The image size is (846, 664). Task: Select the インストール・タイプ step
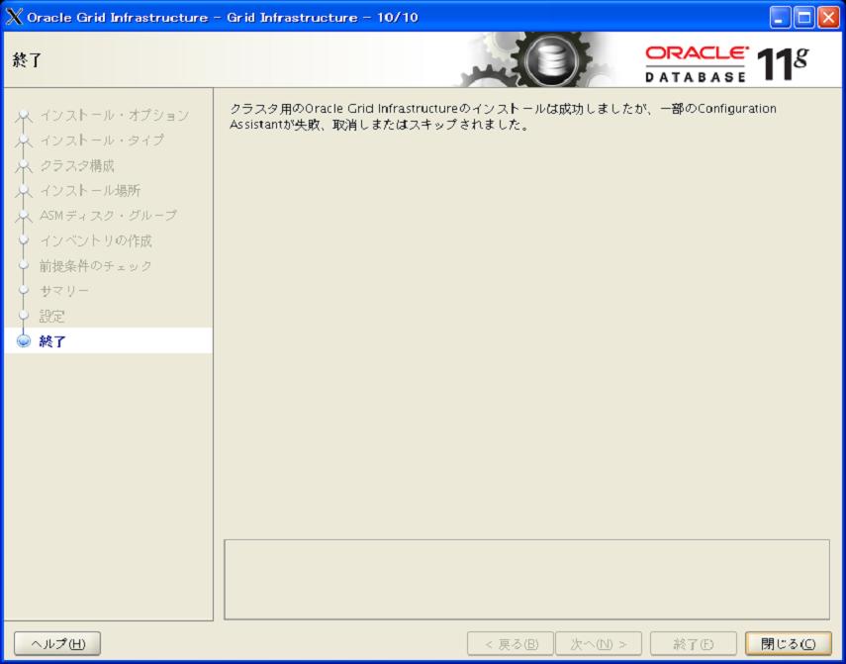coord(102,141)
